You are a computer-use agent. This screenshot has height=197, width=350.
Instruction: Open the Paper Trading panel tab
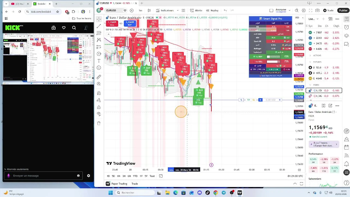(117, 184)
